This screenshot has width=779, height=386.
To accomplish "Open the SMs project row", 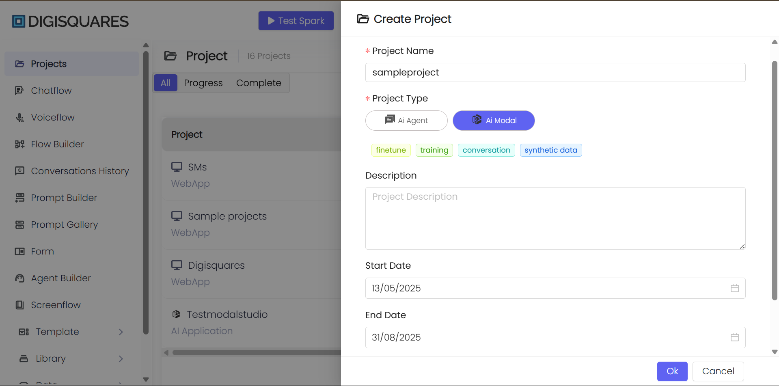I will tap(252, 175).
